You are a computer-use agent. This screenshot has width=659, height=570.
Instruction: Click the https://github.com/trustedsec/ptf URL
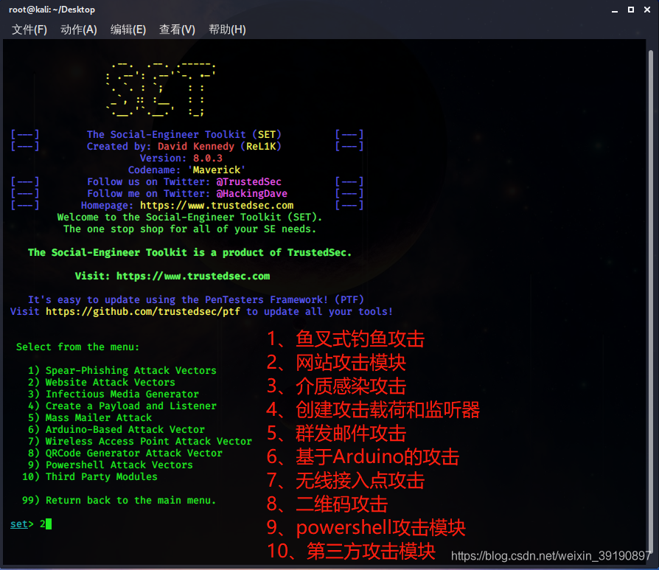pos(143,311)
